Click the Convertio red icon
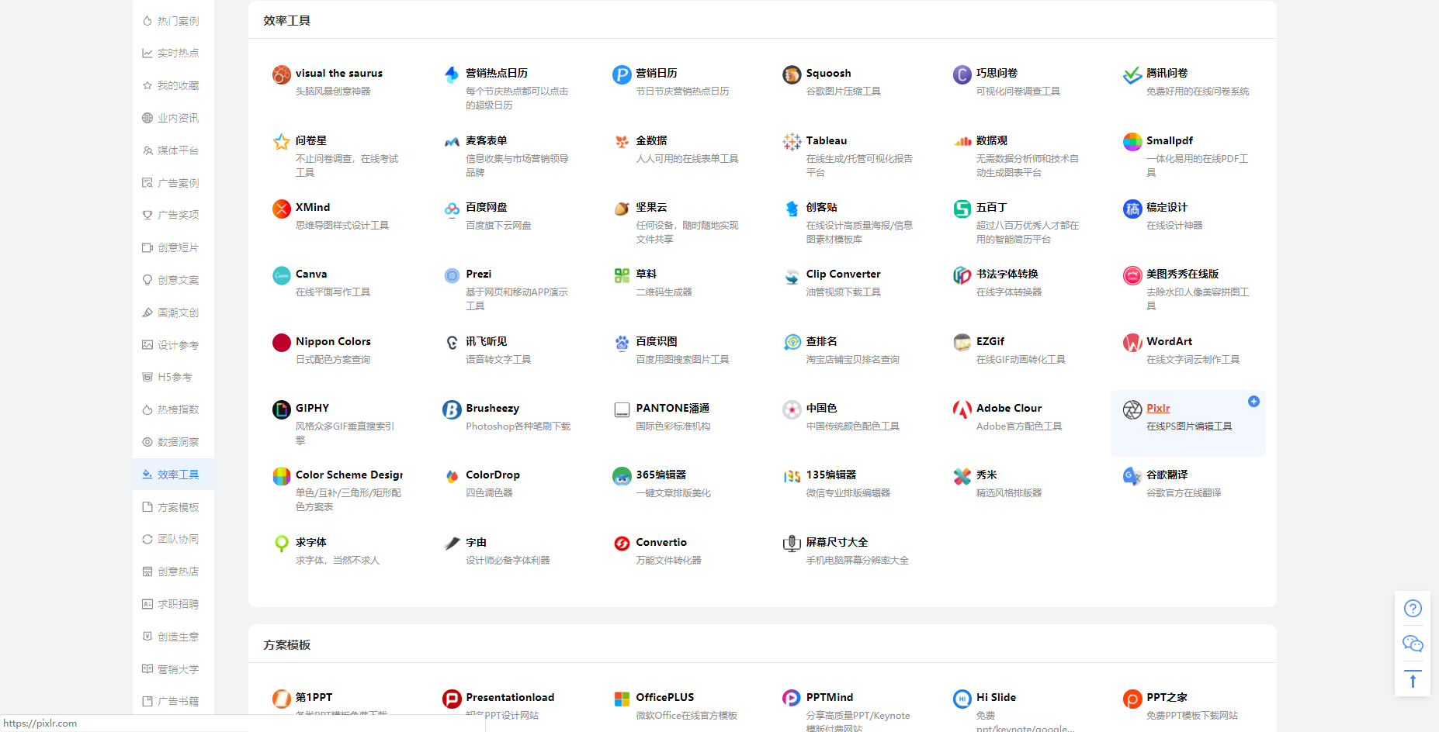This screenshot has height=732, width=1439. [x=622, y=544]
